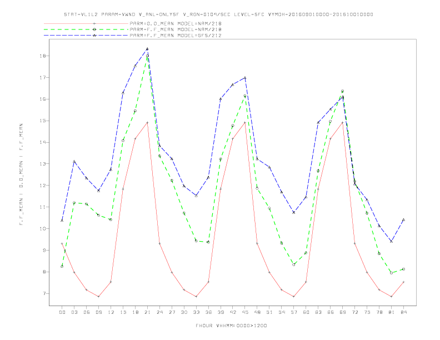Click the chart title beginning STAT=VL1L2
The height and width of the screenshot is (340, 440).
point(218,14)
